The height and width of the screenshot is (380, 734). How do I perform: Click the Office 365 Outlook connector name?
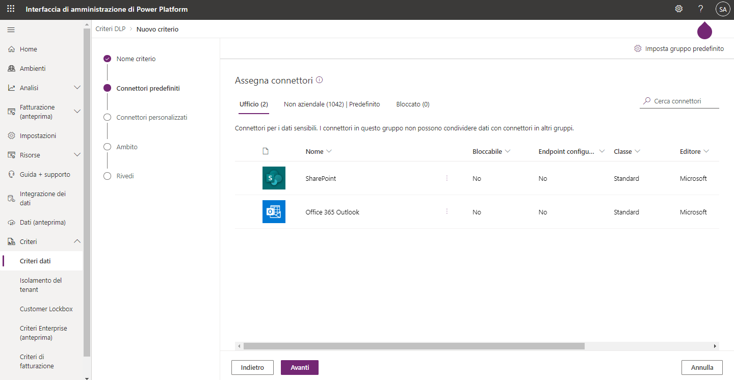(x=332, y=212)
